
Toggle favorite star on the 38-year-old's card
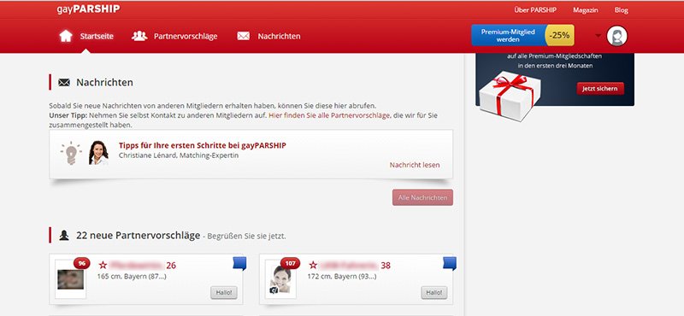313,265
